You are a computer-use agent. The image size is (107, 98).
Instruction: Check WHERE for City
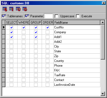(x=24, y=46)
